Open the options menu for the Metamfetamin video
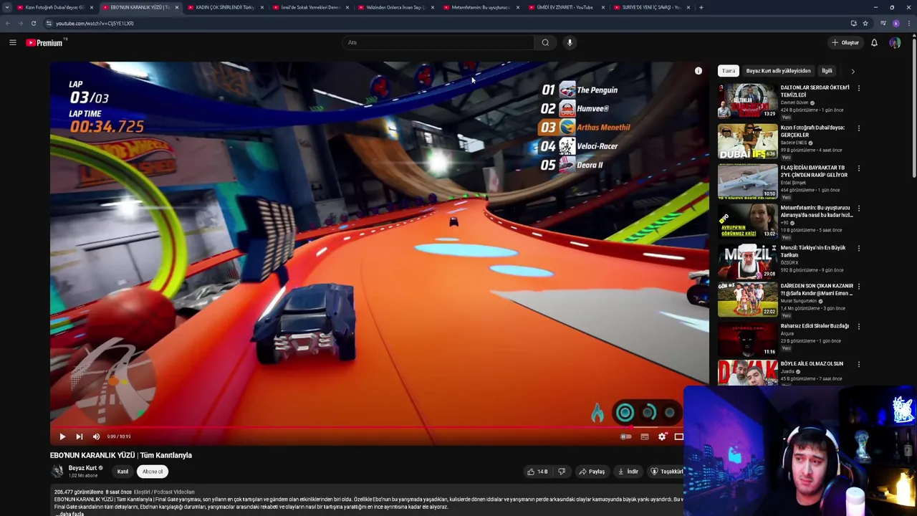 pyautogui.click(x=859, y=209)
